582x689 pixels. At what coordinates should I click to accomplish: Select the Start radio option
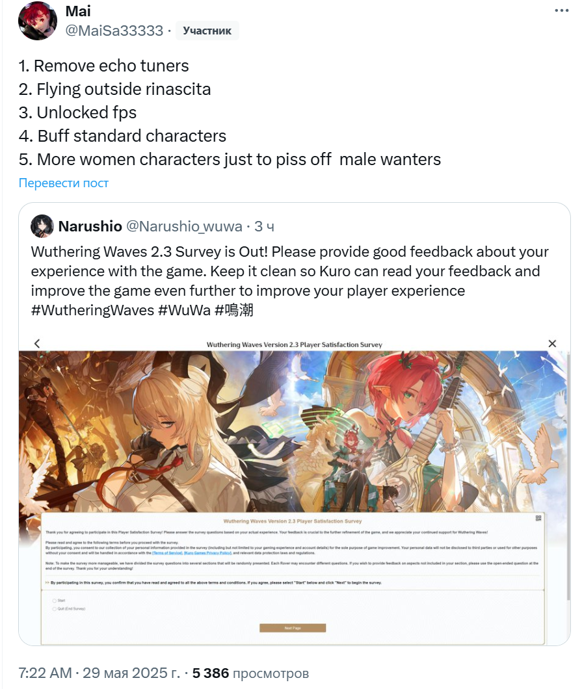pos(55,601)
